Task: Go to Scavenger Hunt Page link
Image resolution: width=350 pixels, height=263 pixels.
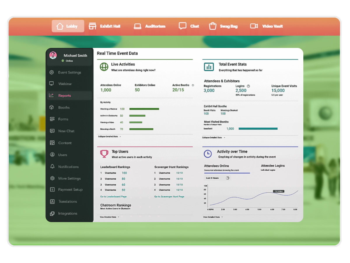Action: (169, 197)
